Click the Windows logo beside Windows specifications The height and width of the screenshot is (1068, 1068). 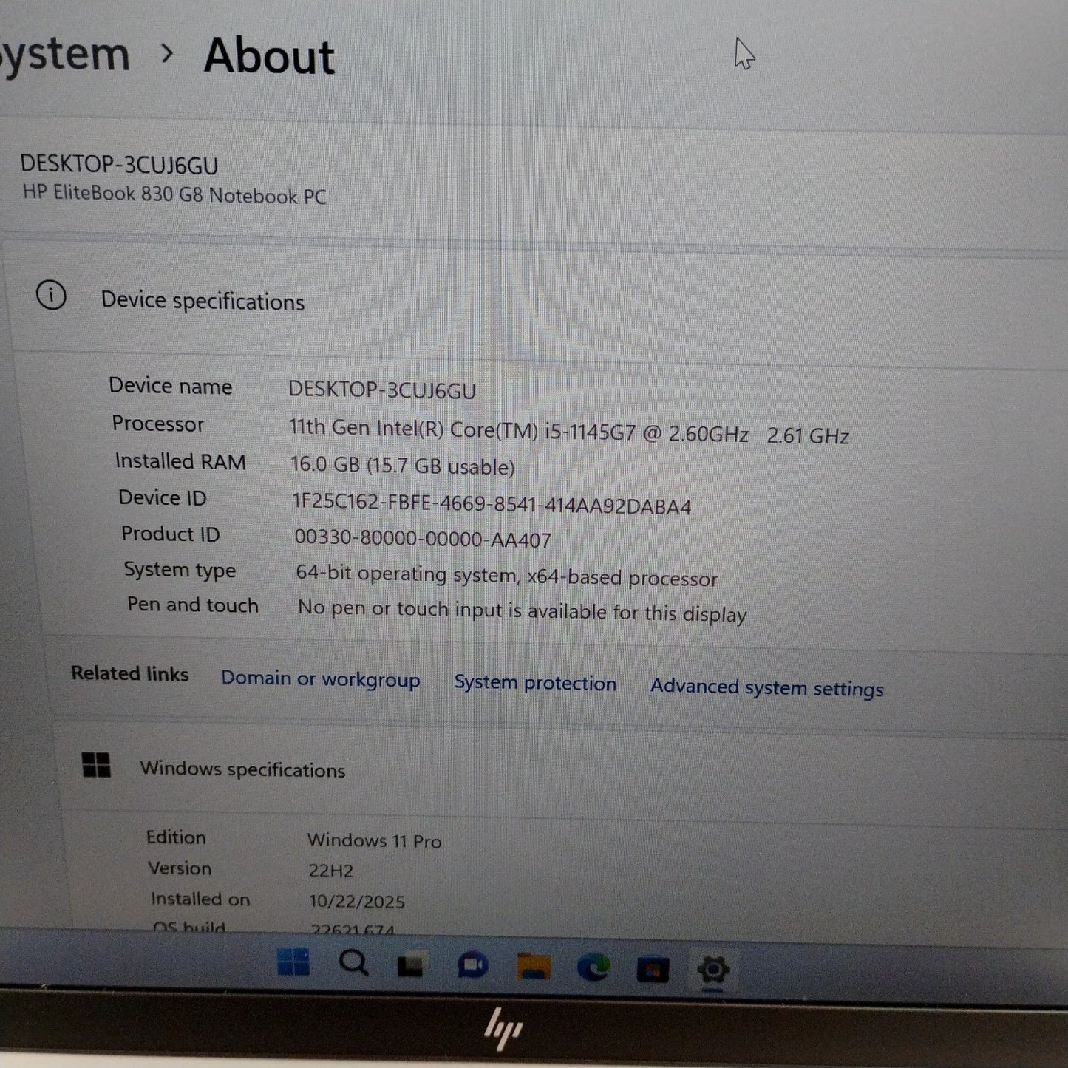click(97, 765)
